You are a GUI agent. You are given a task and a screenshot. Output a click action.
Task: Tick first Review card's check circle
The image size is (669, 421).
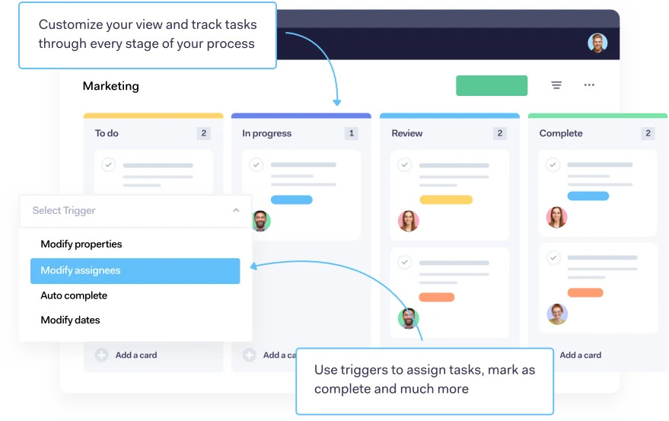click(x=404, y=164)
